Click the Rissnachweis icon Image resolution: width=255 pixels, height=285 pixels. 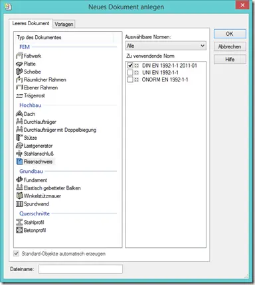coord(19,162)
